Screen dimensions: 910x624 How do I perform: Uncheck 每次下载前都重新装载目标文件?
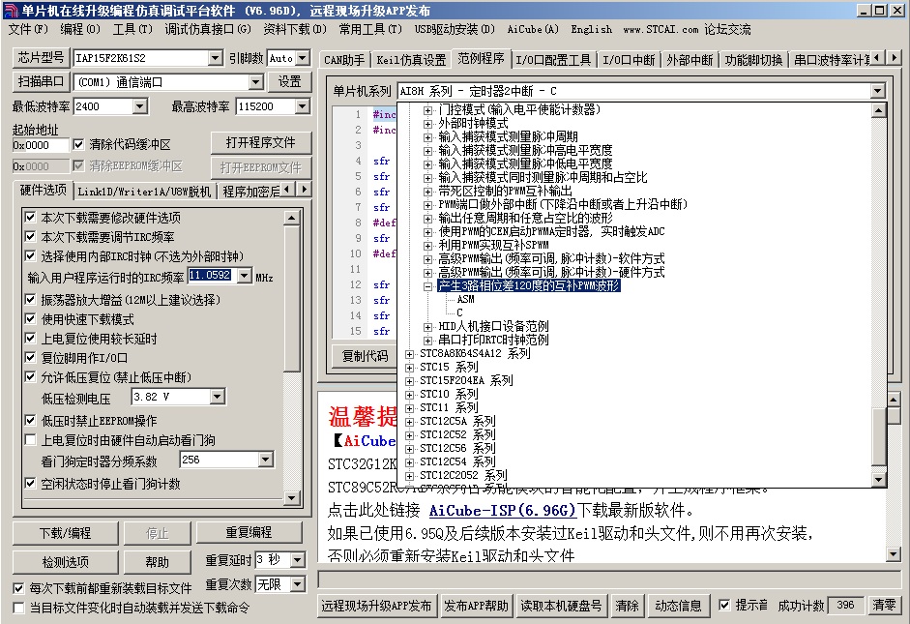[x=18, y=588]
